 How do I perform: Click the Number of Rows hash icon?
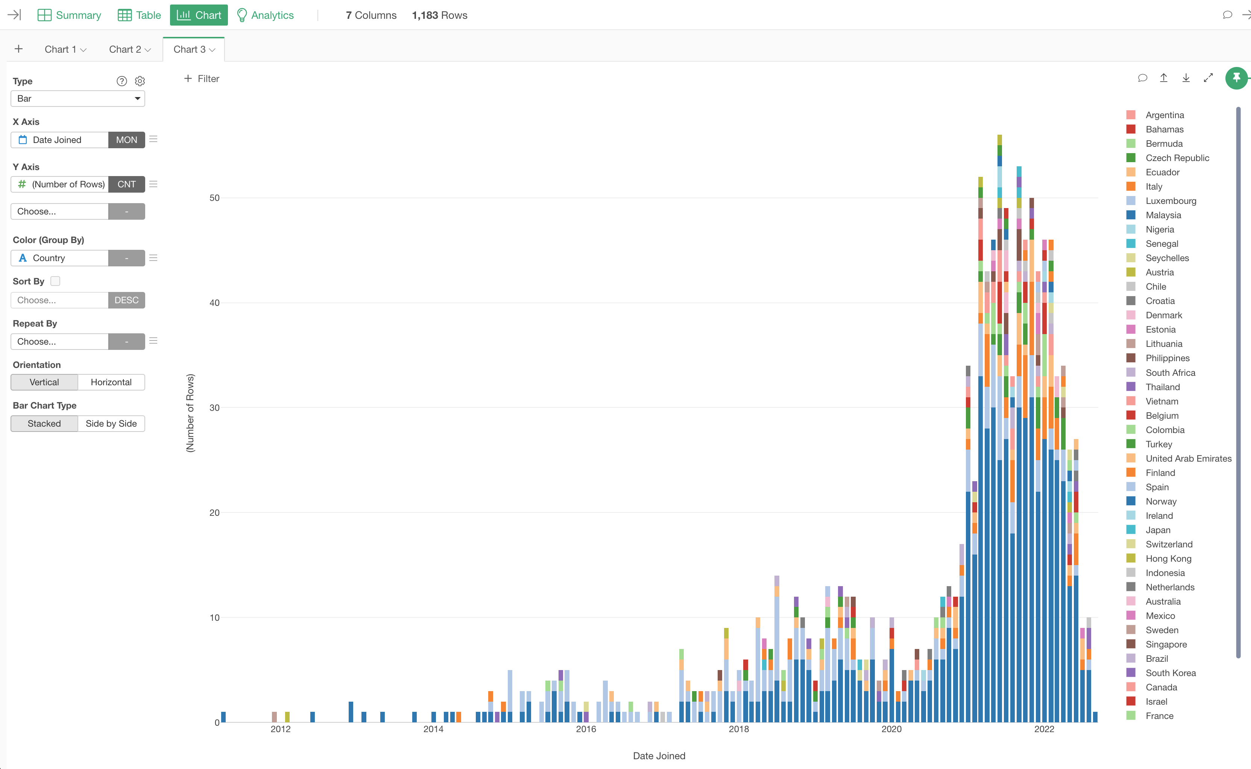click(x=22, y=184)
